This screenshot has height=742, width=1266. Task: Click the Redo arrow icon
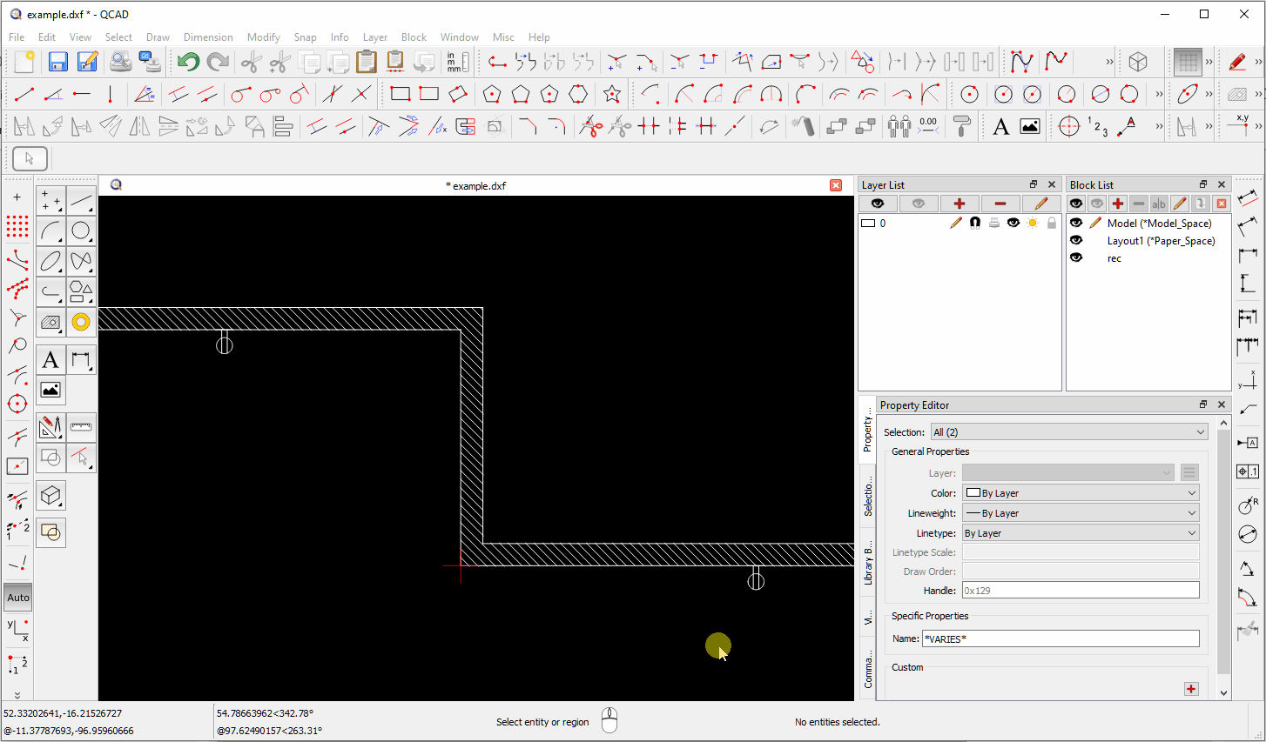coord(218,62)
